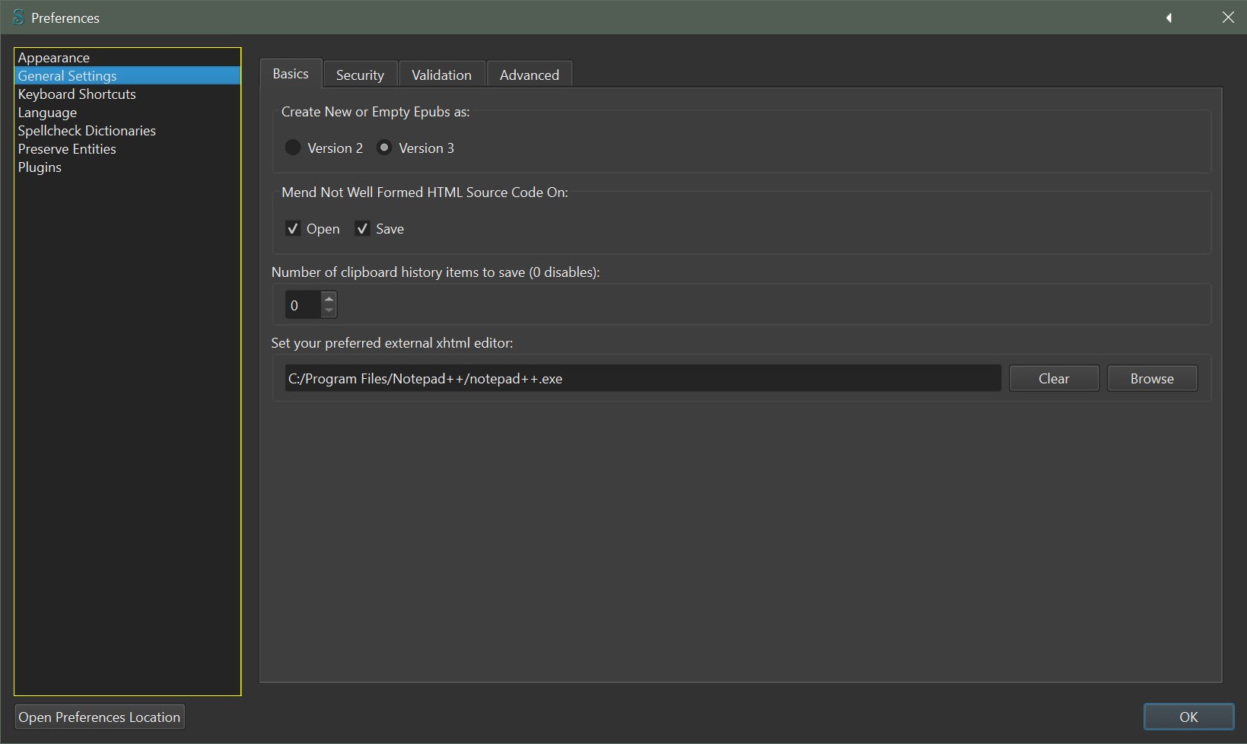Click 'Set your preferred external xhtml editor:' label
The height and width of the screenshot is (744, 1247).
[393, 343]
